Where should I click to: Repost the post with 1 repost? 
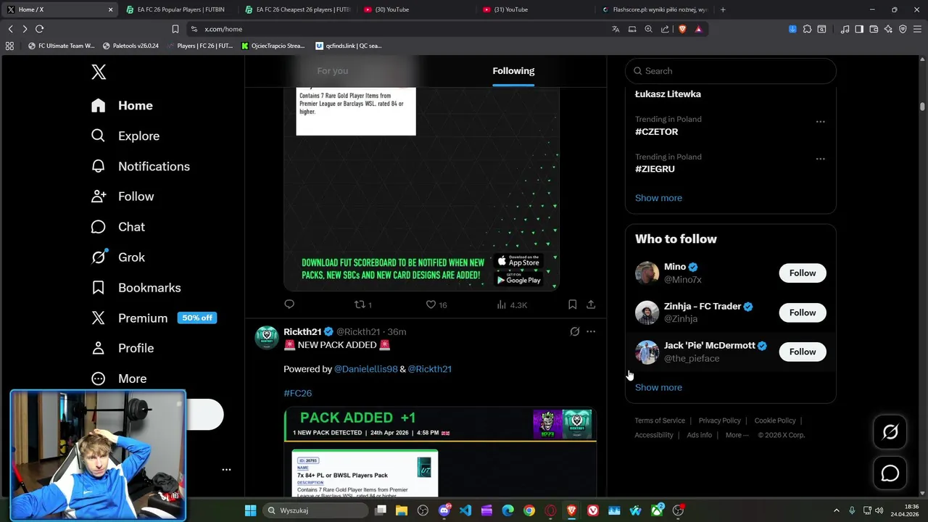point(362,304)
